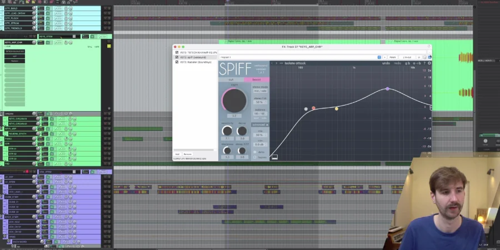Go to previous Spiff preset arrow

click(x=272, y=63)
